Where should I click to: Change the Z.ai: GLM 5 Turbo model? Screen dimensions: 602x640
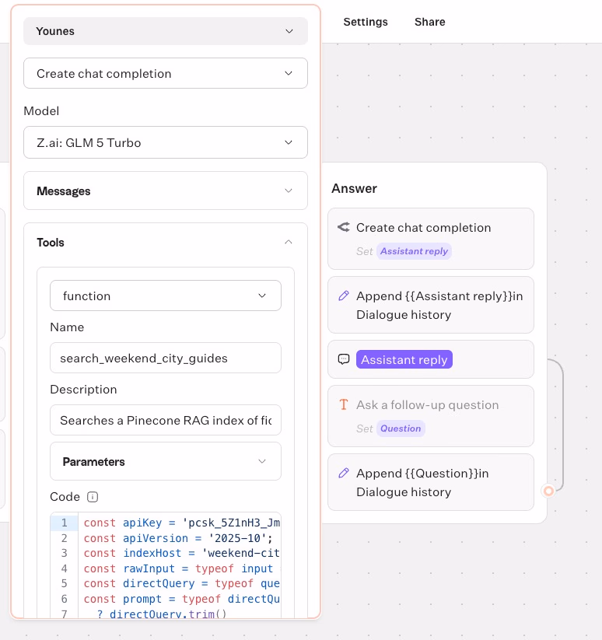(166, 143)
